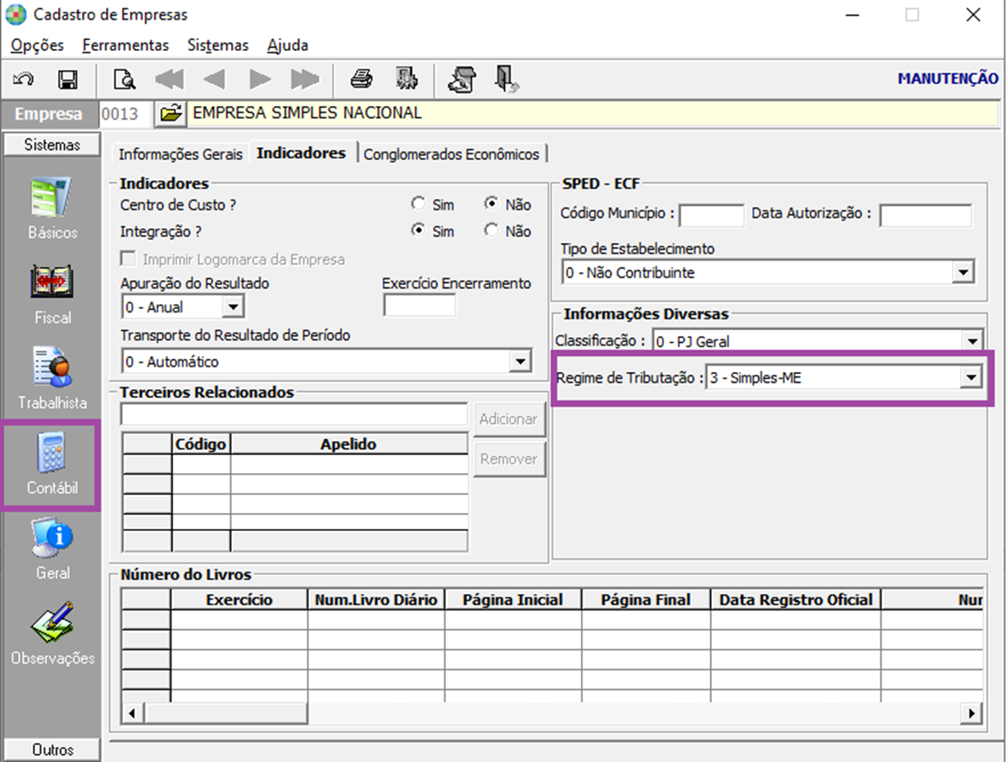Click scroll-left arrow of Número do Livros grid

click(x=132, y=713)
